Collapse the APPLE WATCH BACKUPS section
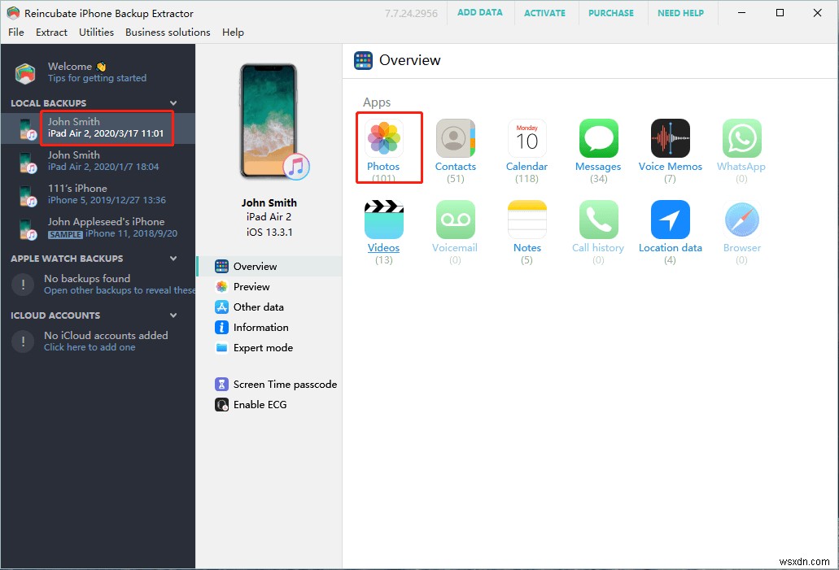This screenshot has height=570, width=839. point(173,258)
